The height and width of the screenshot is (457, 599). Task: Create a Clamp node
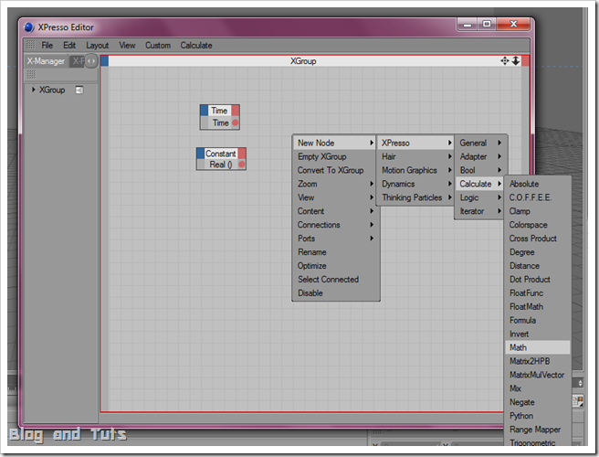pos(538,211)
